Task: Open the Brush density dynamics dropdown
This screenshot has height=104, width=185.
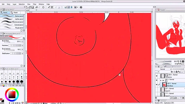Action: [x=23, y=49]
